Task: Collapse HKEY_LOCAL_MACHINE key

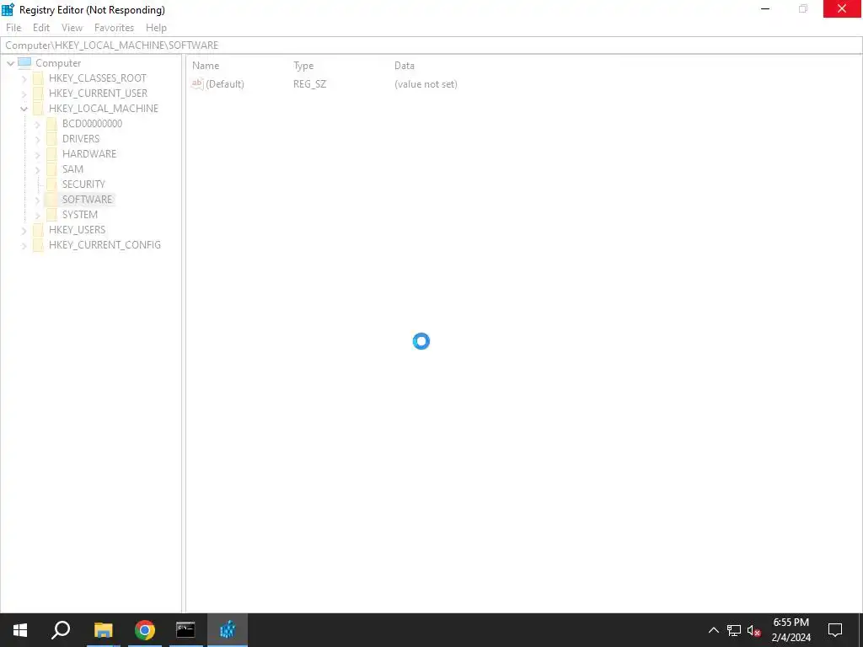Action: [24, 109]
